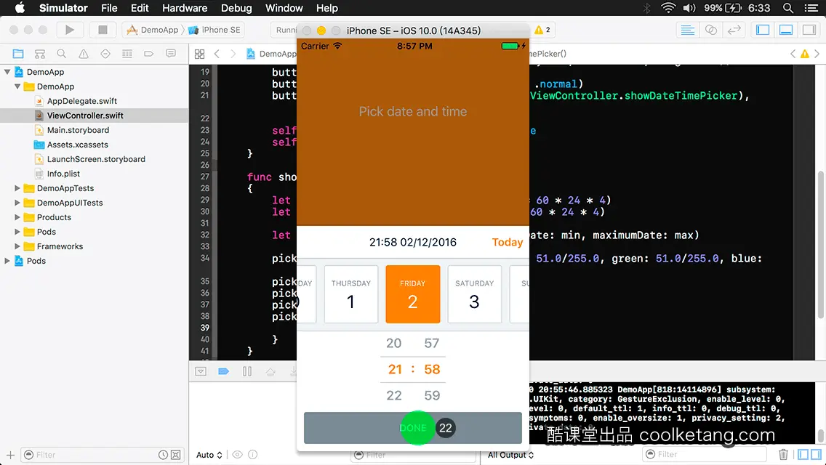Open the find navigator magnifier icon
Image resolution: width=826 pixels, height=465 pixels.
coord(62,54)
